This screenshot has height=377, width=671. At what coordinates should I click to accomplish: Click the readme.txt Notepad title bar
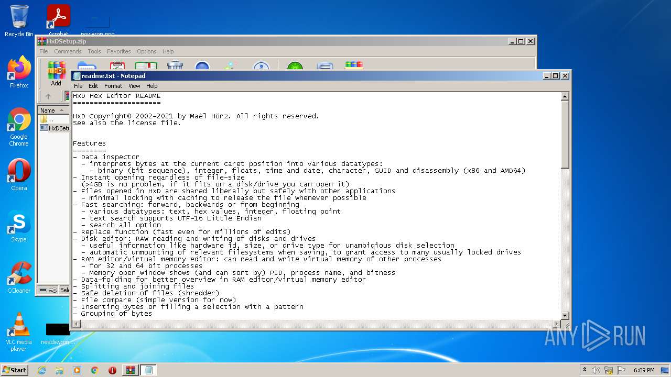[x=307, y=76]
